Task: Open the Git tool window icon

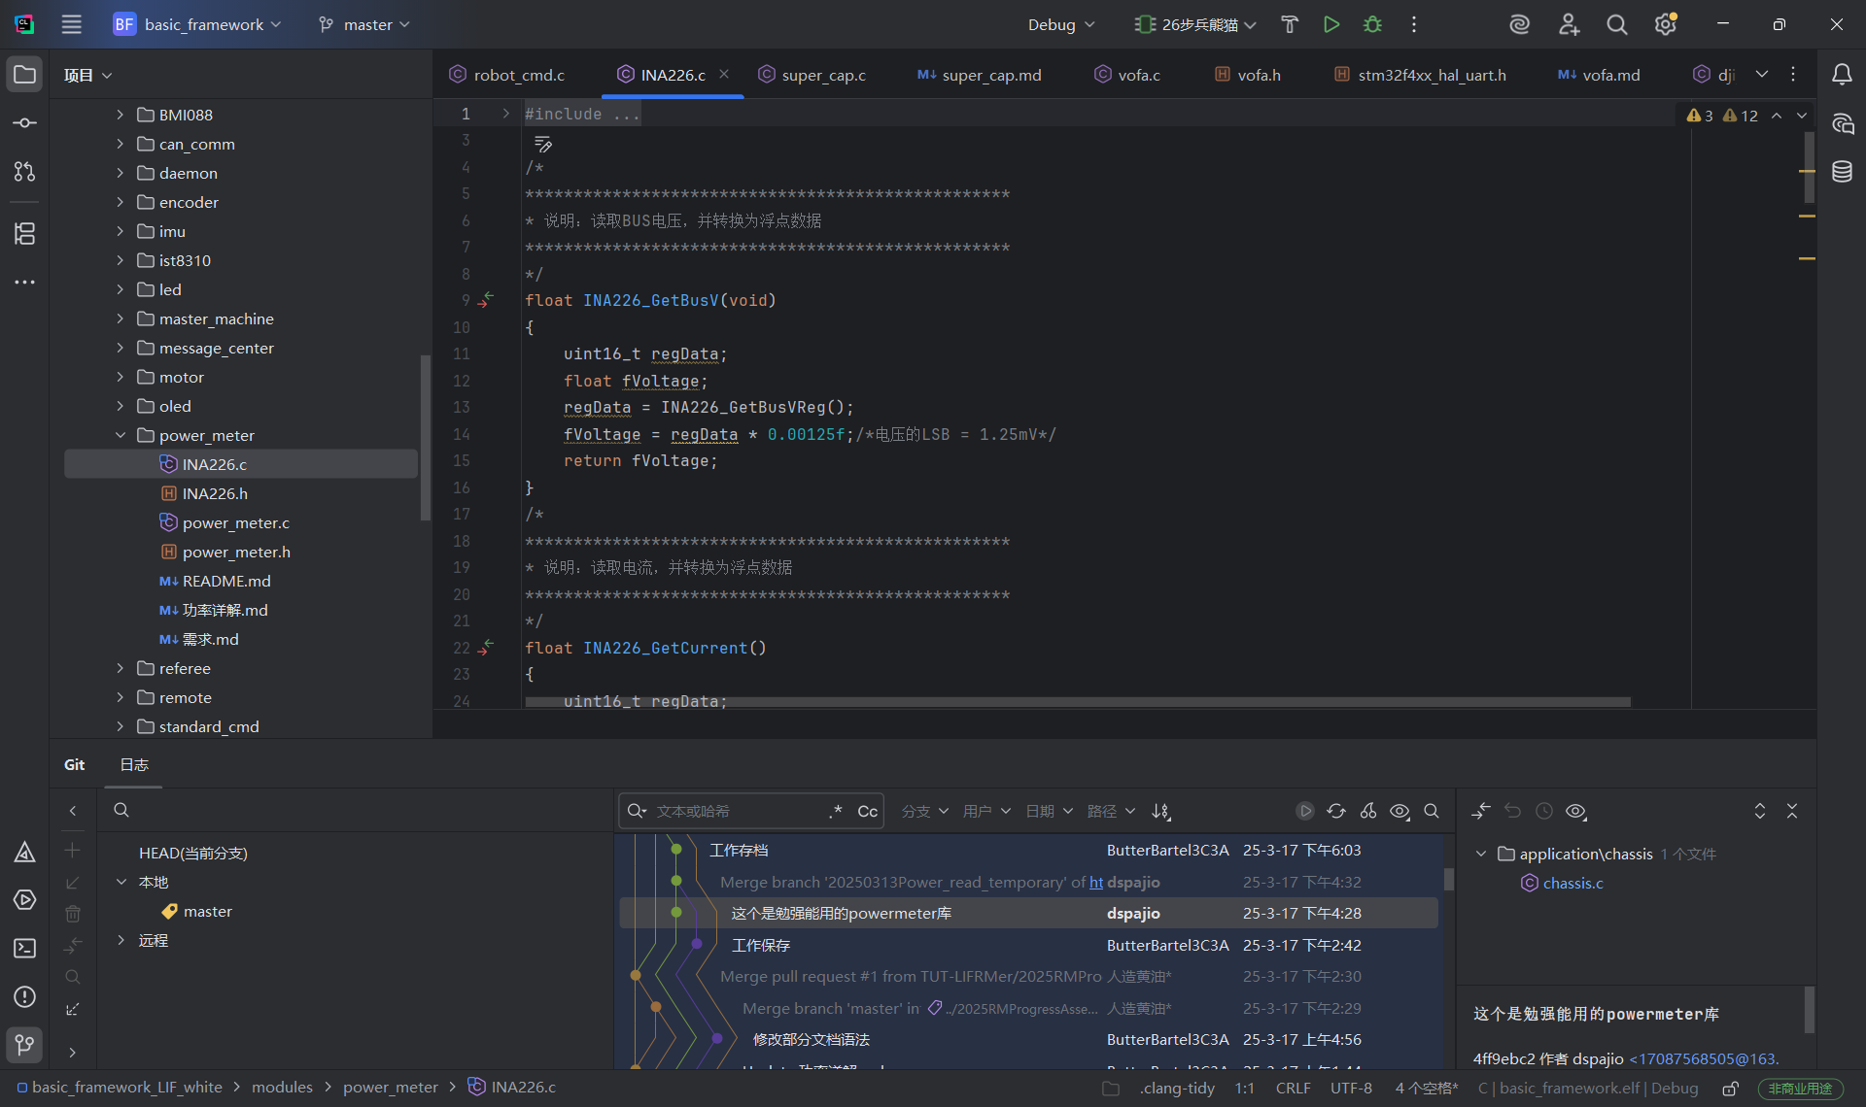Action: pos(25,1045)
